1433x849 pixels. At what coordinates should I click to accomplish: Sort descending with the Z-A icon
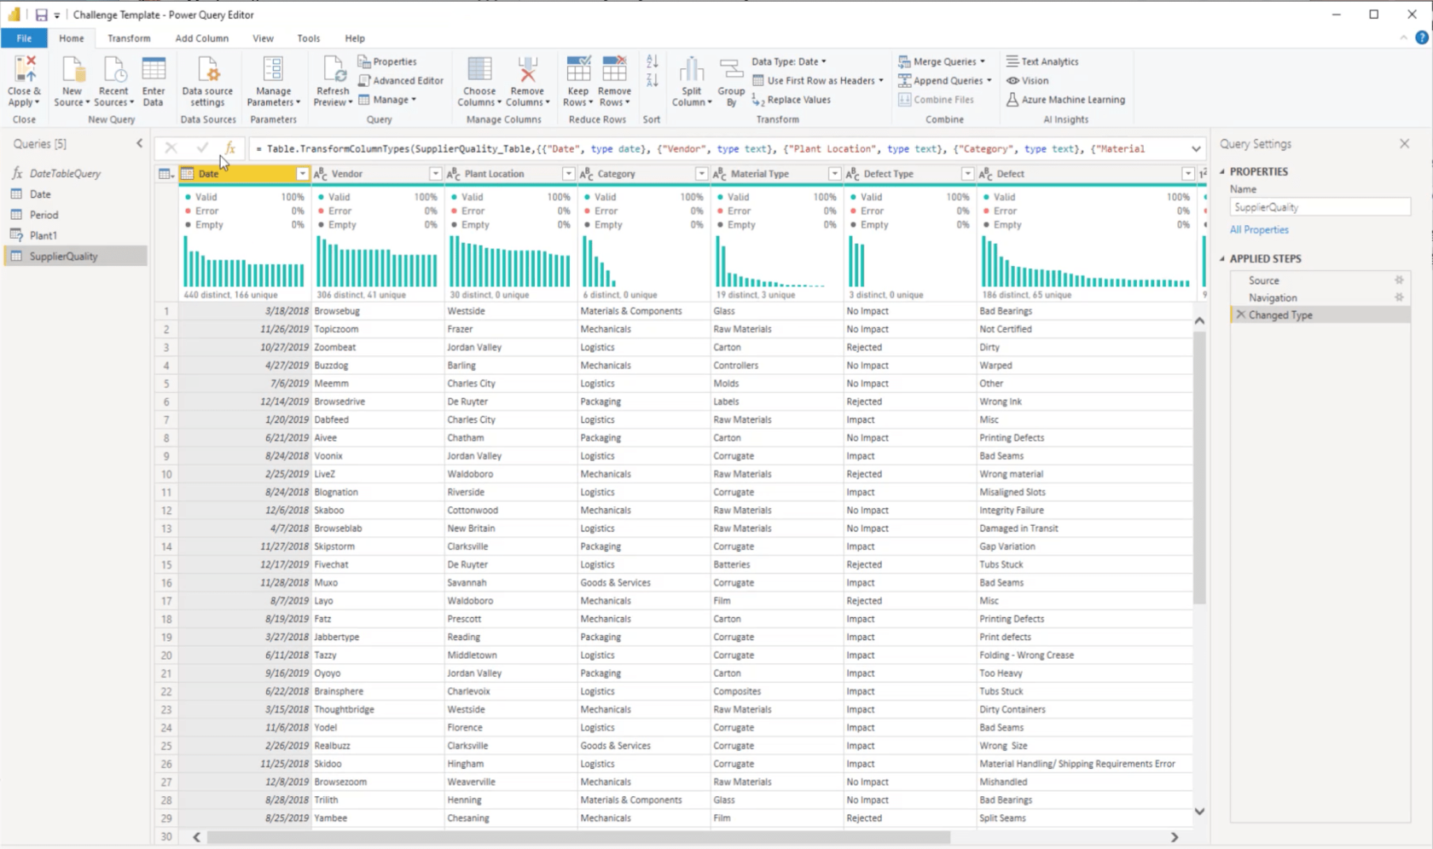pos(653,80)
